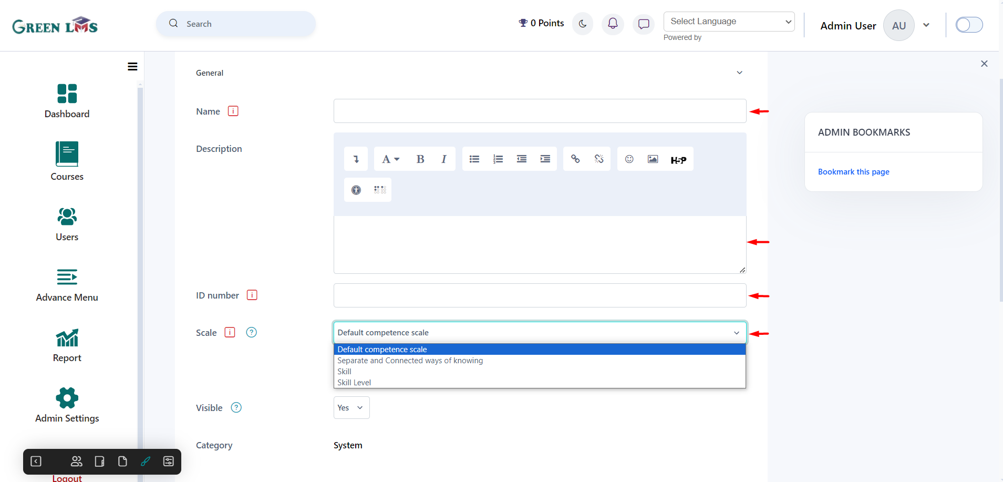Toggle bold formatting in editor
The height and width of the screenshot is (482, 1003).
[420, 159]
